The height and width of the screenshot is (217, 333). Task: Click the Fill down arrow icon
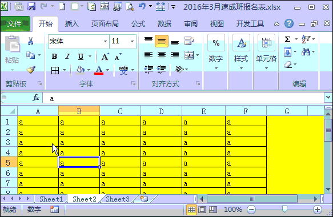tap(287, 52)
